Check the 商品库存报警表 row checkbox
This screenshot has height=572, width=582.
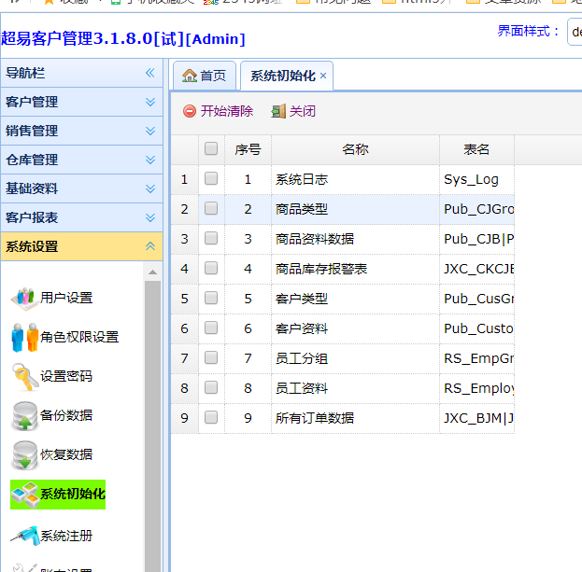(x=211, y=268)
